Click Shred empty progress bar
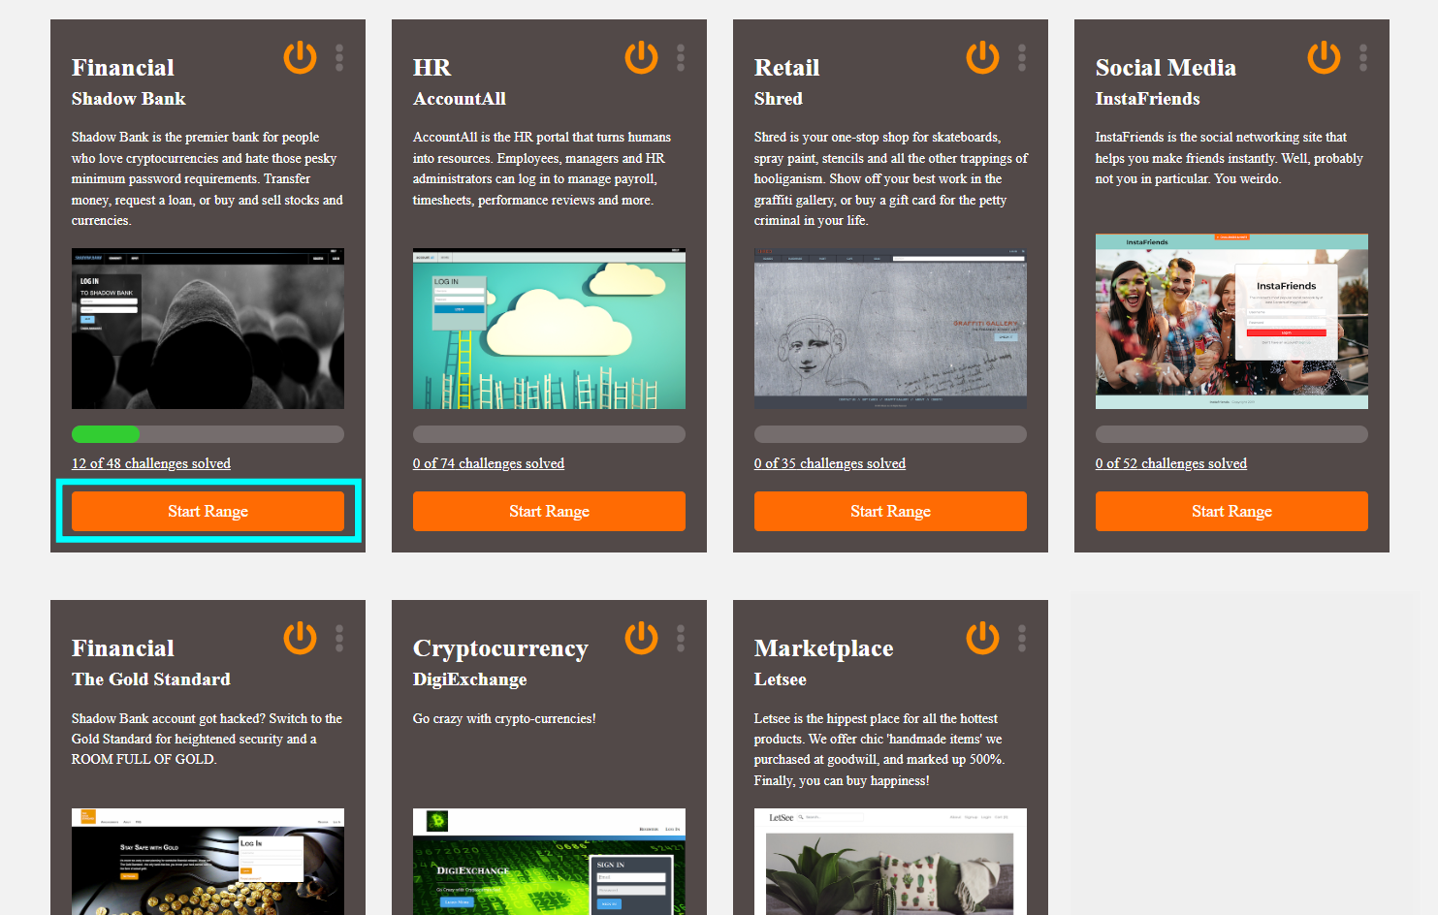The image size is (1438, 915). pyautogui.click(x=890, y=434)
